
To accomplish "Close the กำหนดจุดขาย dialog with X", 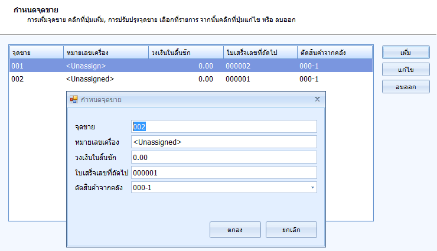I will tap(317, 99).
